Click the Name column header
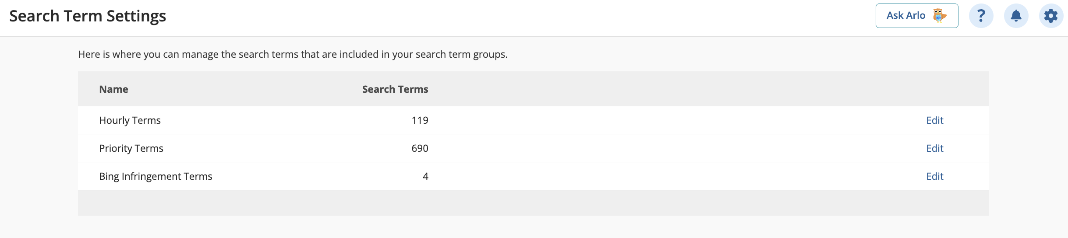The width and height of the screenshot is (1068, 238). coord(113,89)
